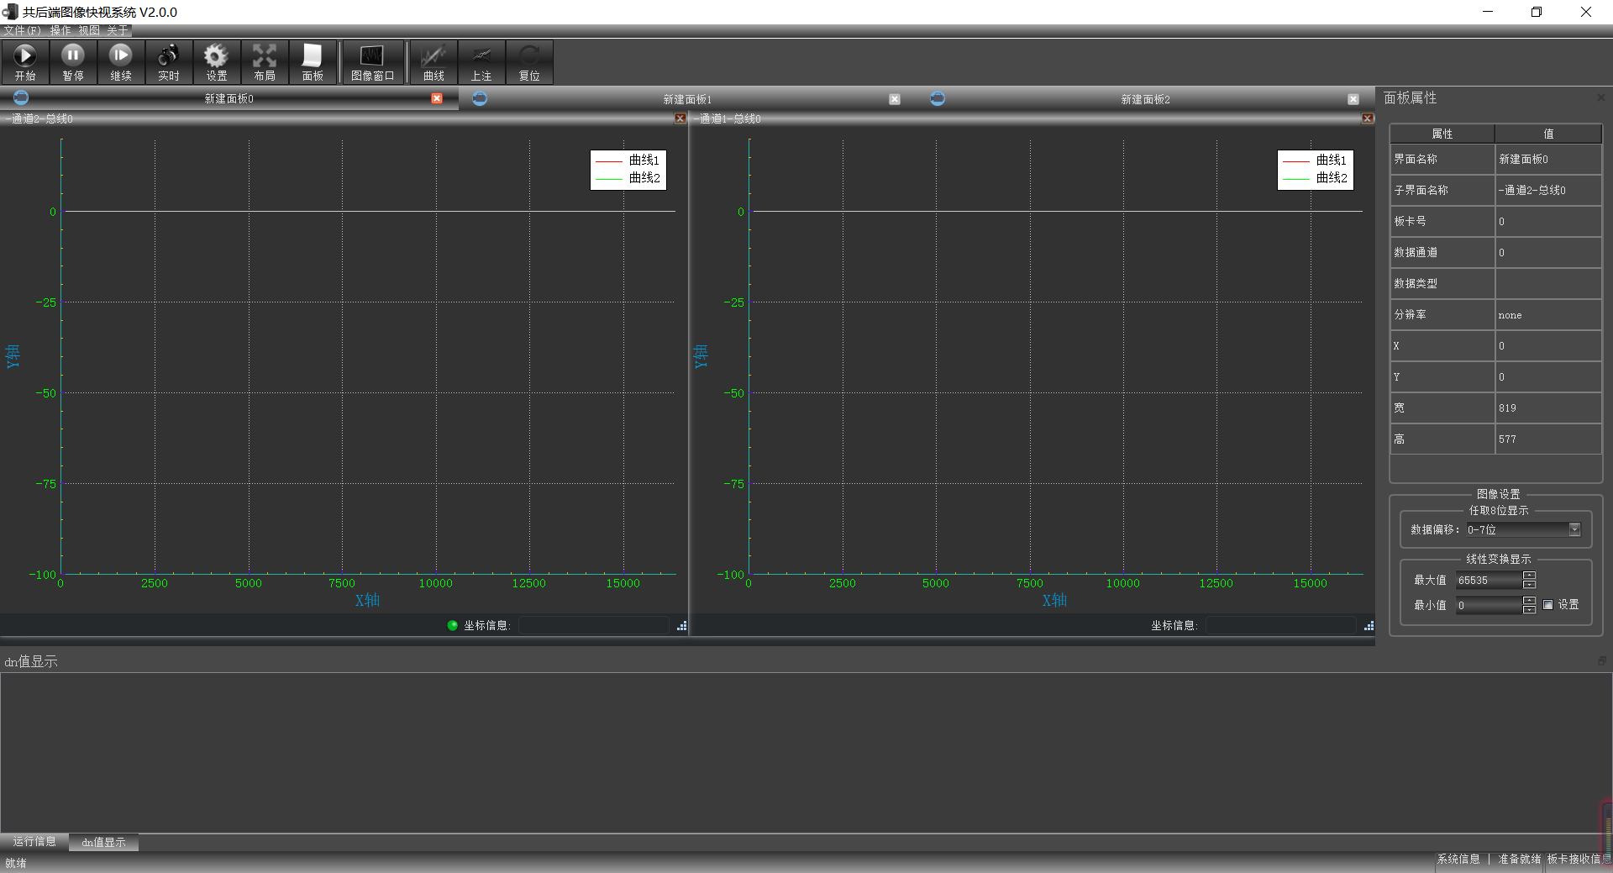This screenshot has height=873, width=1613.
Task: Click the 高 value 577
Action: click(x=1548, y=439)
